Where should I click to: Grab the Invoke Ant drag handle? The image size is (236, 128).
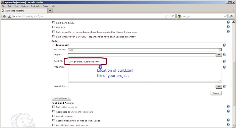(53, 45)
